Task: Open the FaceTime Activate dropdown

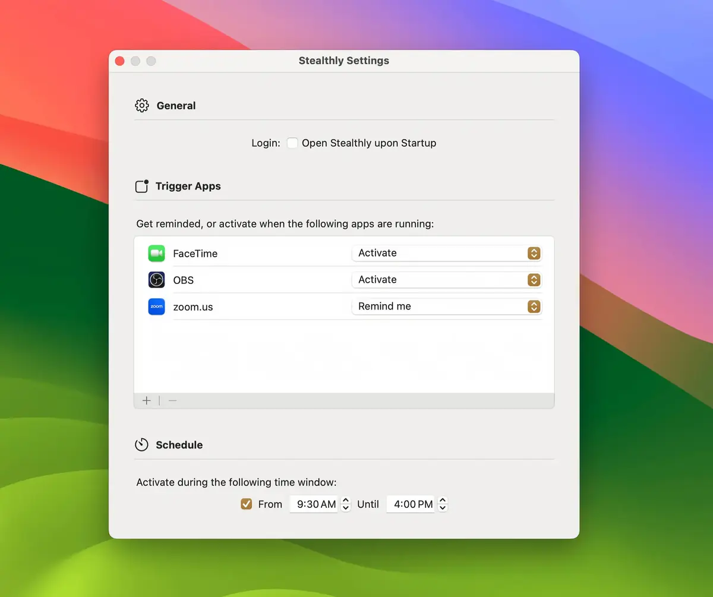Action: coord(446,253)
